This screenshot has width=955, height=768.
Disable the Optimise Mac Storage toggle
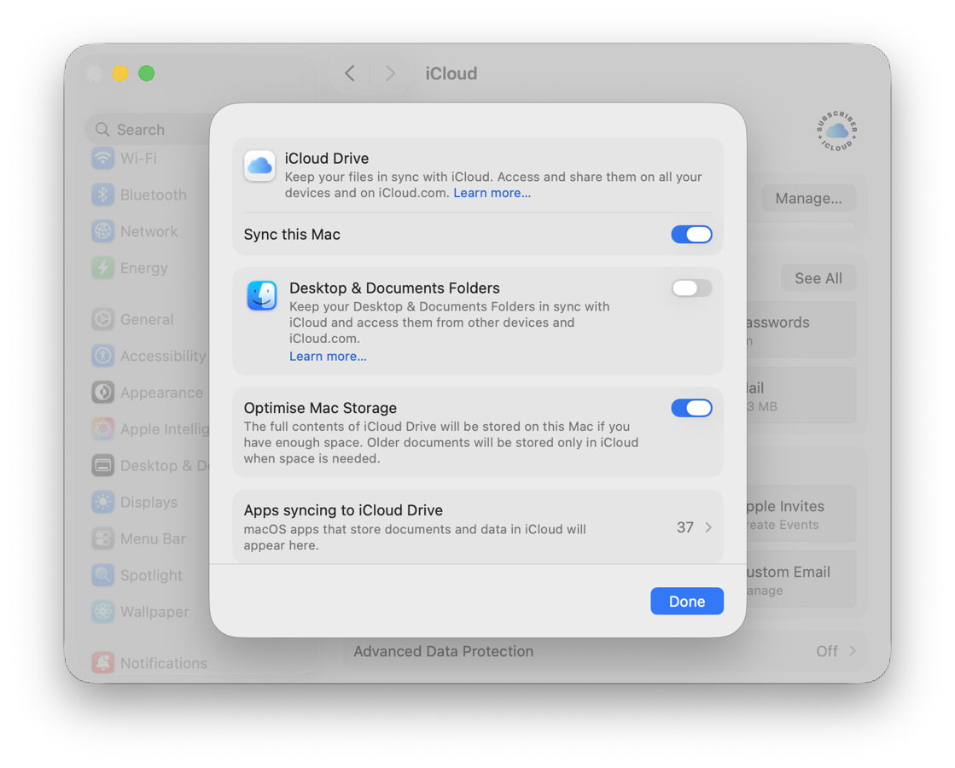[691, 408]
